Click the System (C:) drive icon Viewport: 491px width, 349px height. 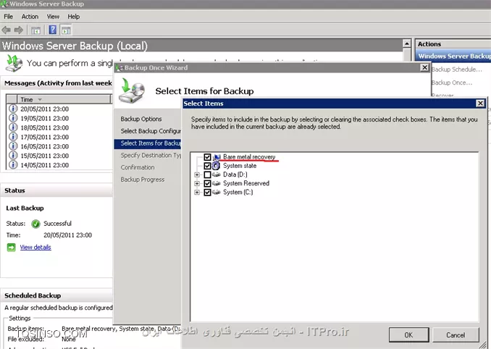coord(217,192)
